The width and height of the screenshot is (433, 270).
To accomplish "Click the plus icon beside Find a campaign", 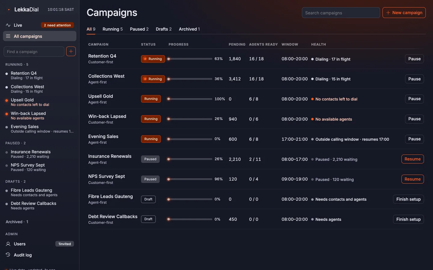I will tap(71, 51).
